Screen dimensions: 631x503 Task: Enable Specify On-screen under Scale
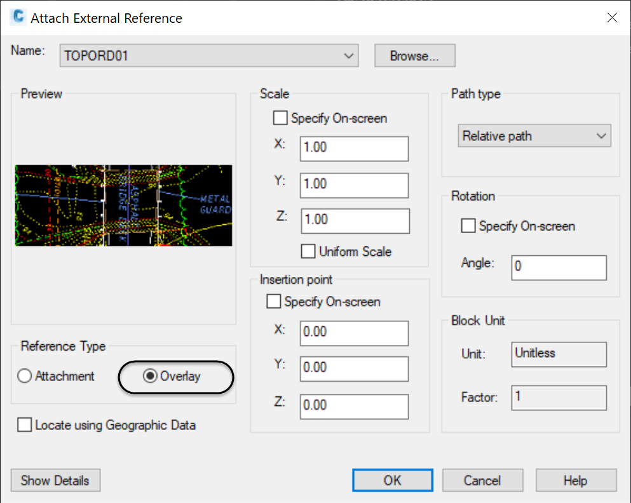click(x=280, y=118)
